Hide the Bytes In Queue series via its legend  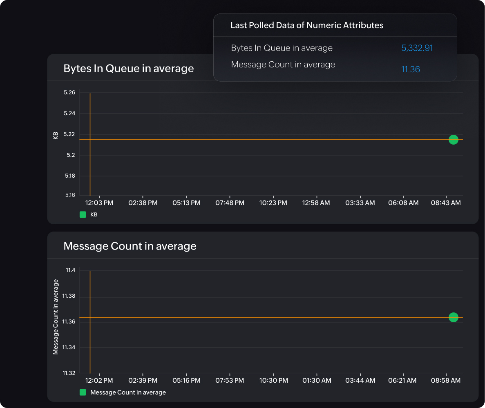(83, 214)
